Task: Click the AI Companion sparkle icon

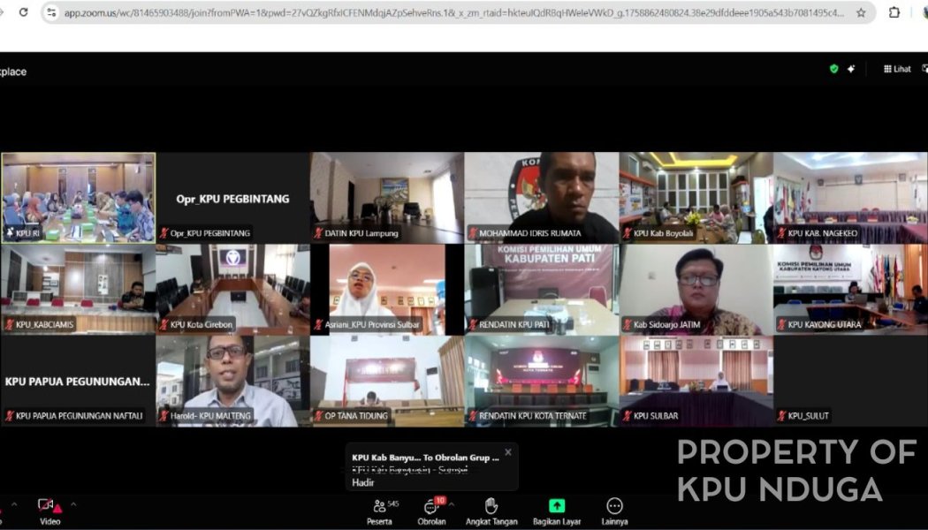Action: (x=851, y=69)
